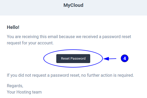Click the blue arrow pointing at the button
This screenshot has width=147, height=98.
[x=110, y=59]
